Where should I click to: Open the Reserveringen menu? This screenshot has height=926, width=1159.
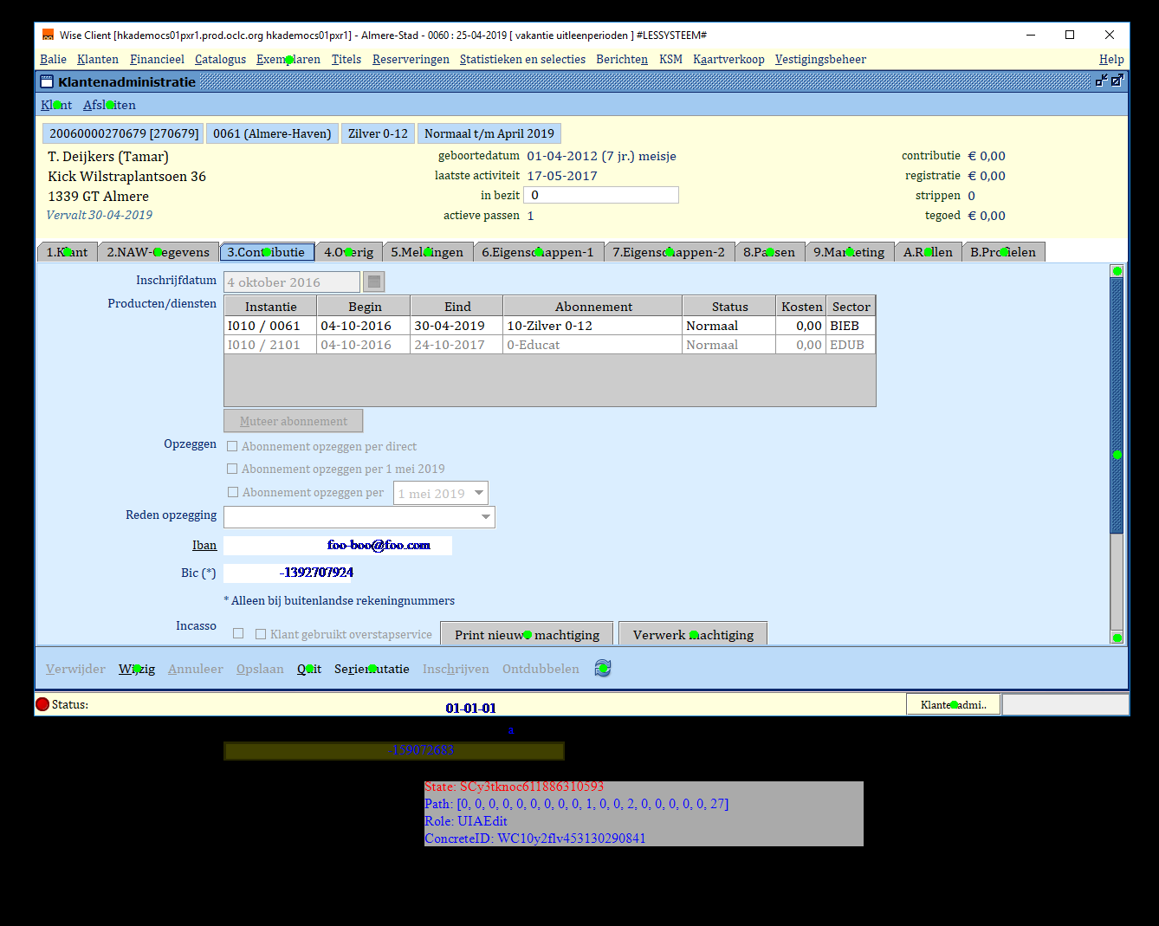click(x=411, y=59)
